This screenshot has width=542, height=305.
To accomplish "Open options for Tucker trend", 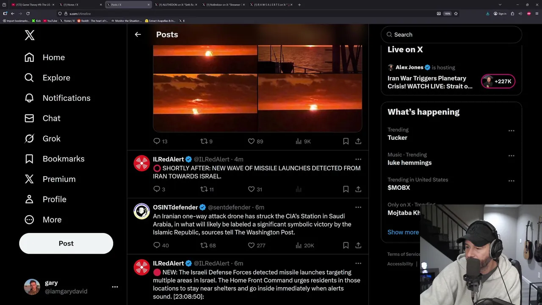I will tap(512, 130).
